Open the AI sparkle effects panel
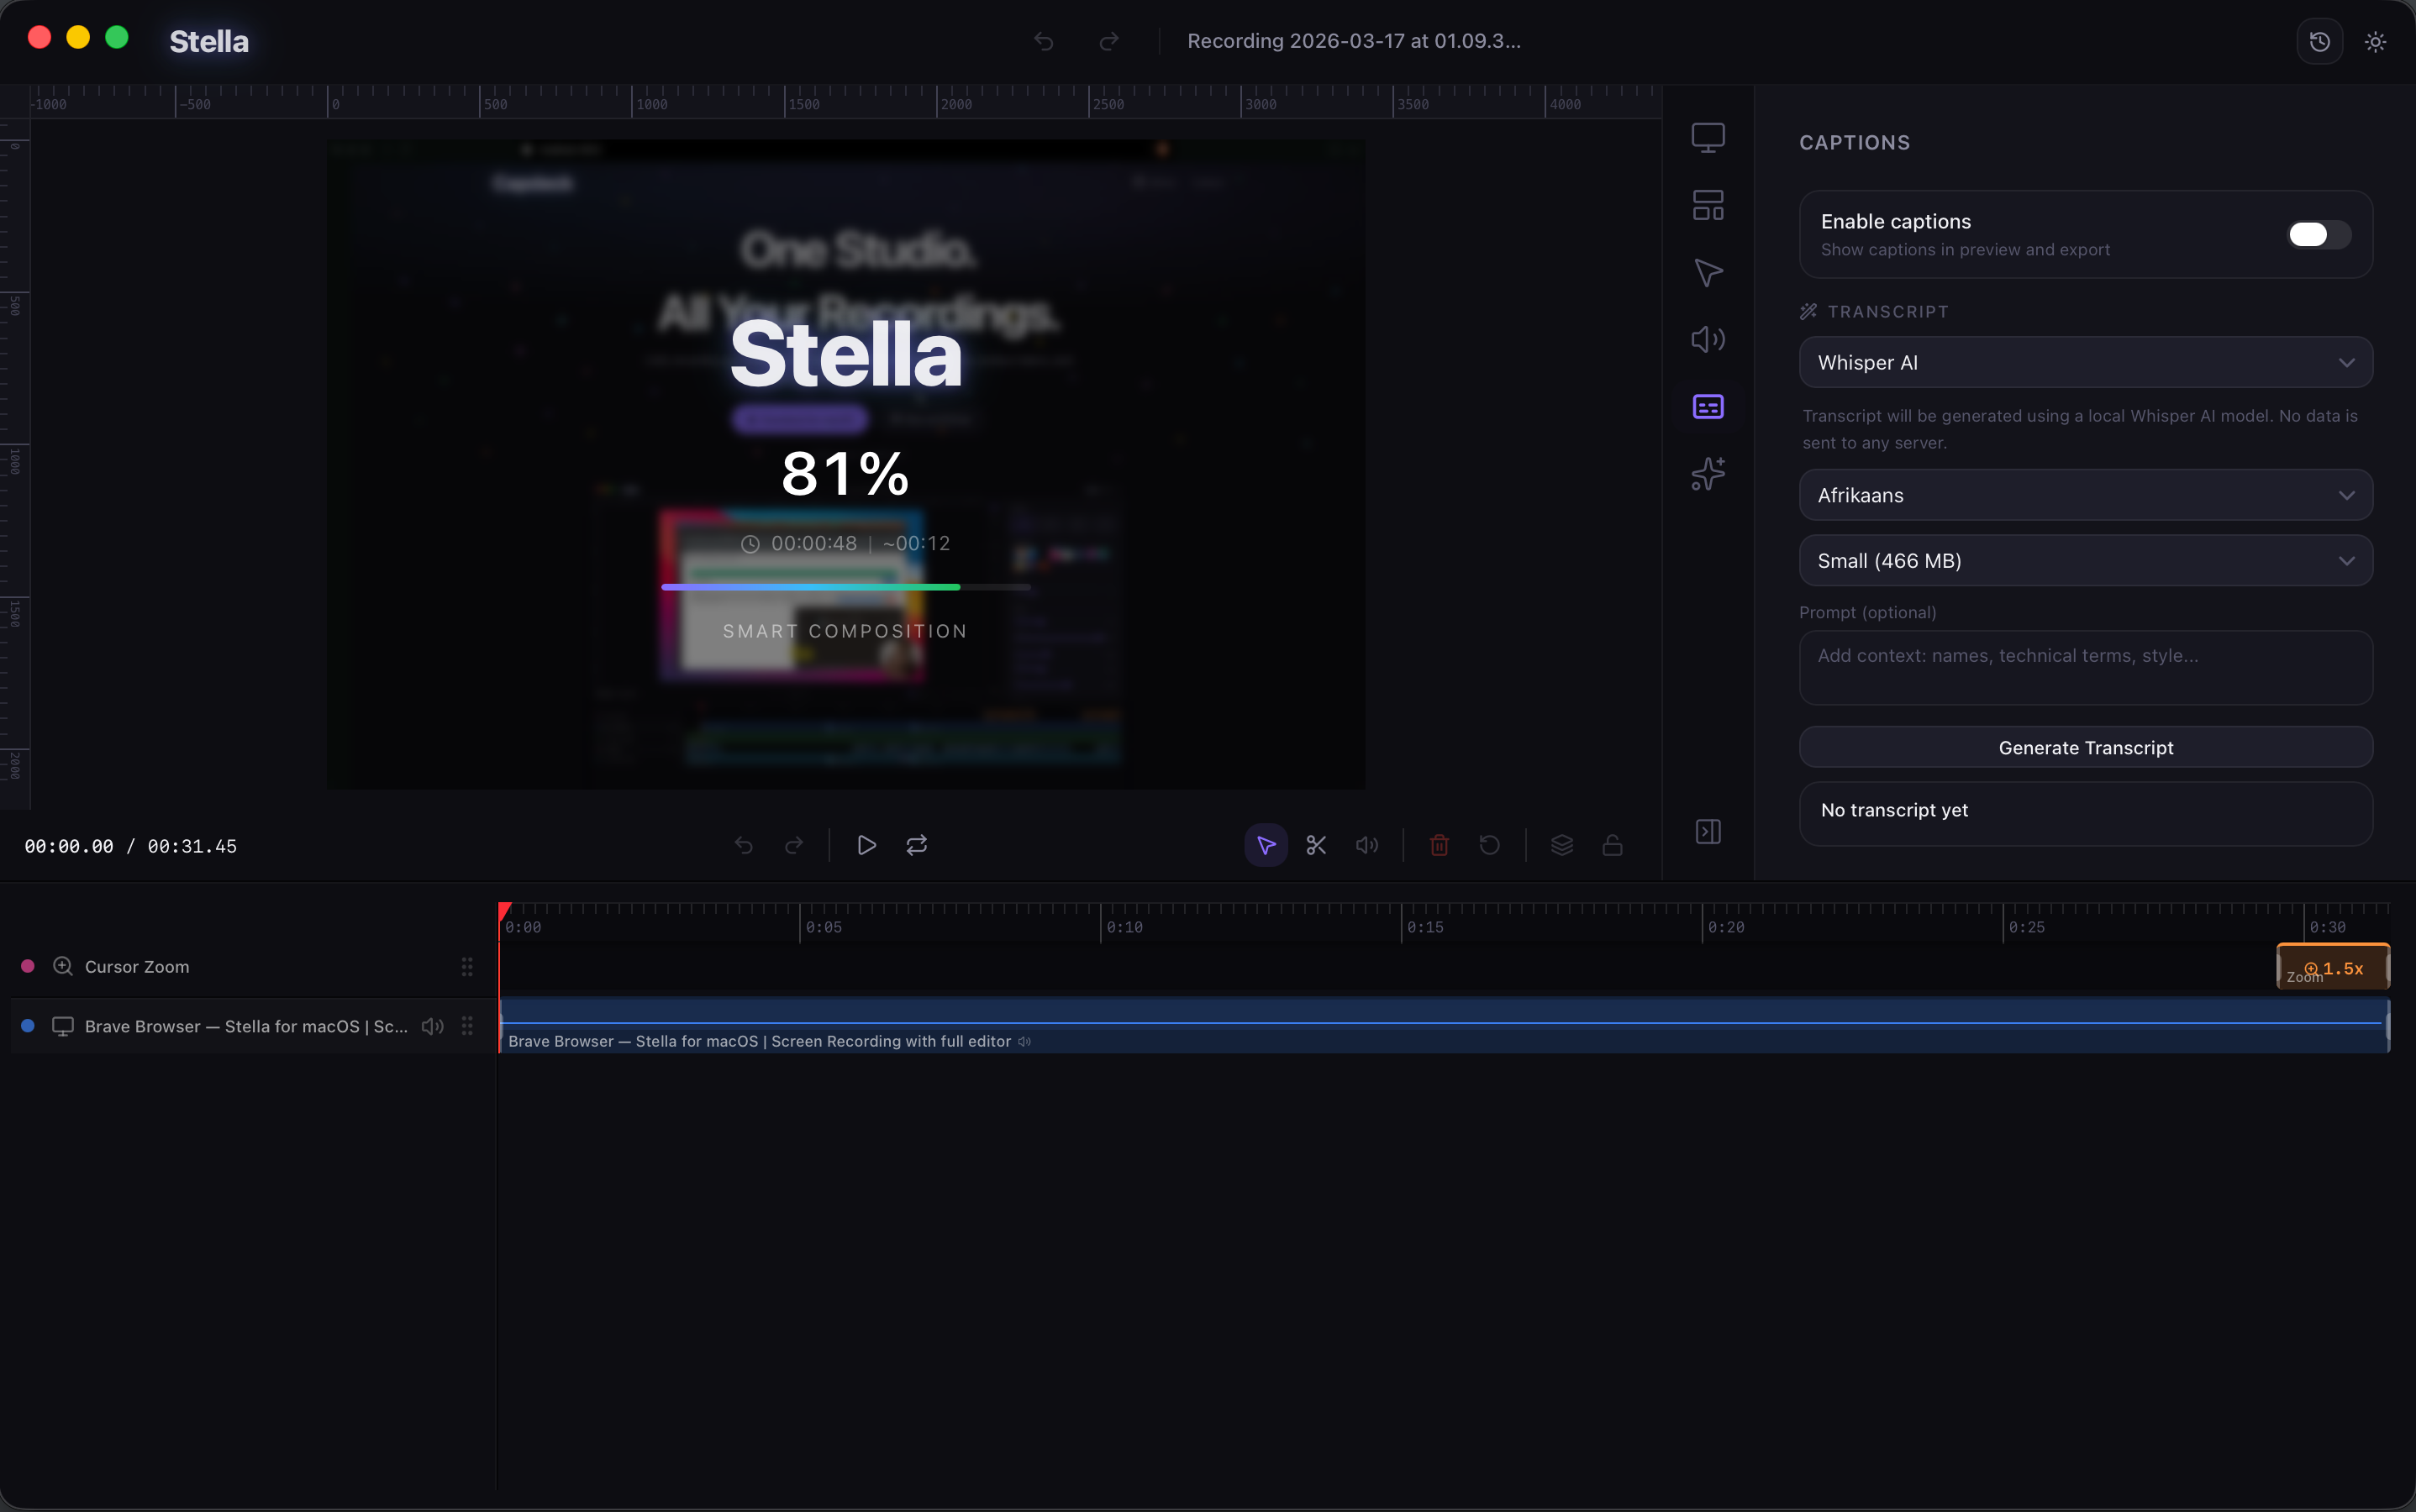 coord(1708,473)
